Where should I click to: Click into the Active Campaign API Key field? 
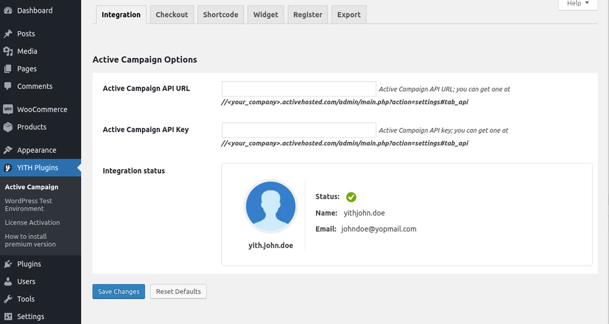coord(298,130)
